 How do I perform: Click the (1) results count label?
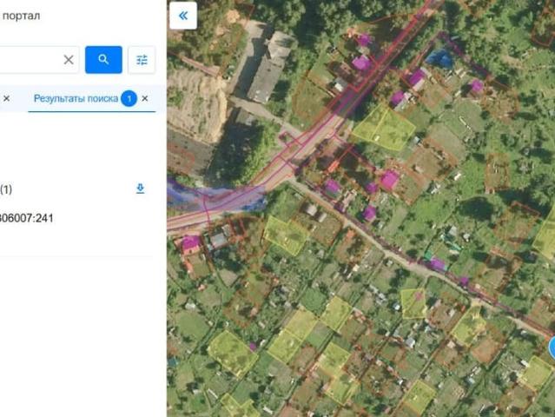(x=6, y=189)
